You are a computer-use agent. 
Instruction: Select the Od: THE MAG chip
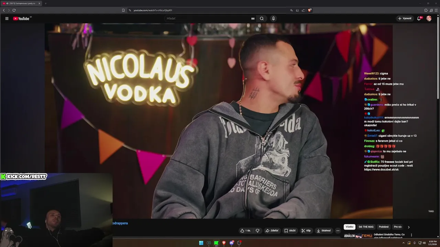(x=366, y=227)
